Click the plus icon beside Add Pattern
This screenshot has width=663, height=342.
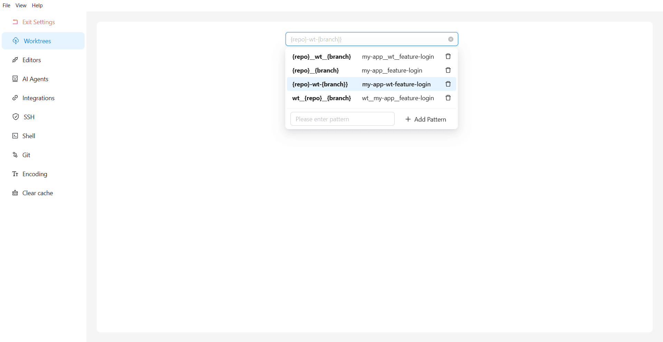click(408, 119)
